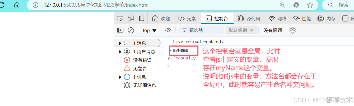Click the console prompt arrow

point(168,66)
